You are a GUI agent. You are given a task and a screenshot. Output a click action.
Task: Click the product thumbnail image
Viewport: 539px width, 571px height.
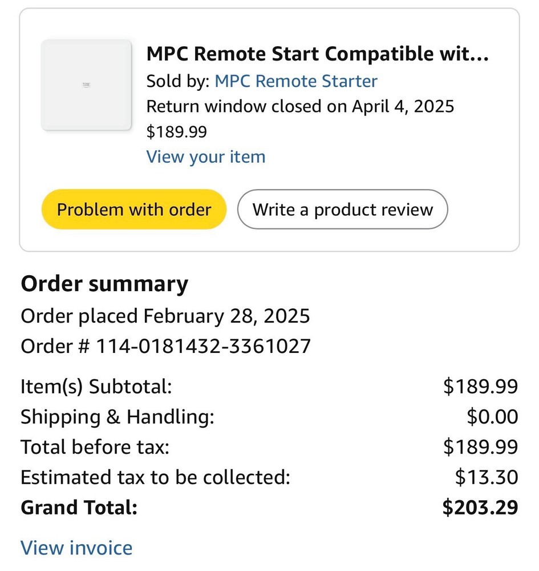[87, 86]
